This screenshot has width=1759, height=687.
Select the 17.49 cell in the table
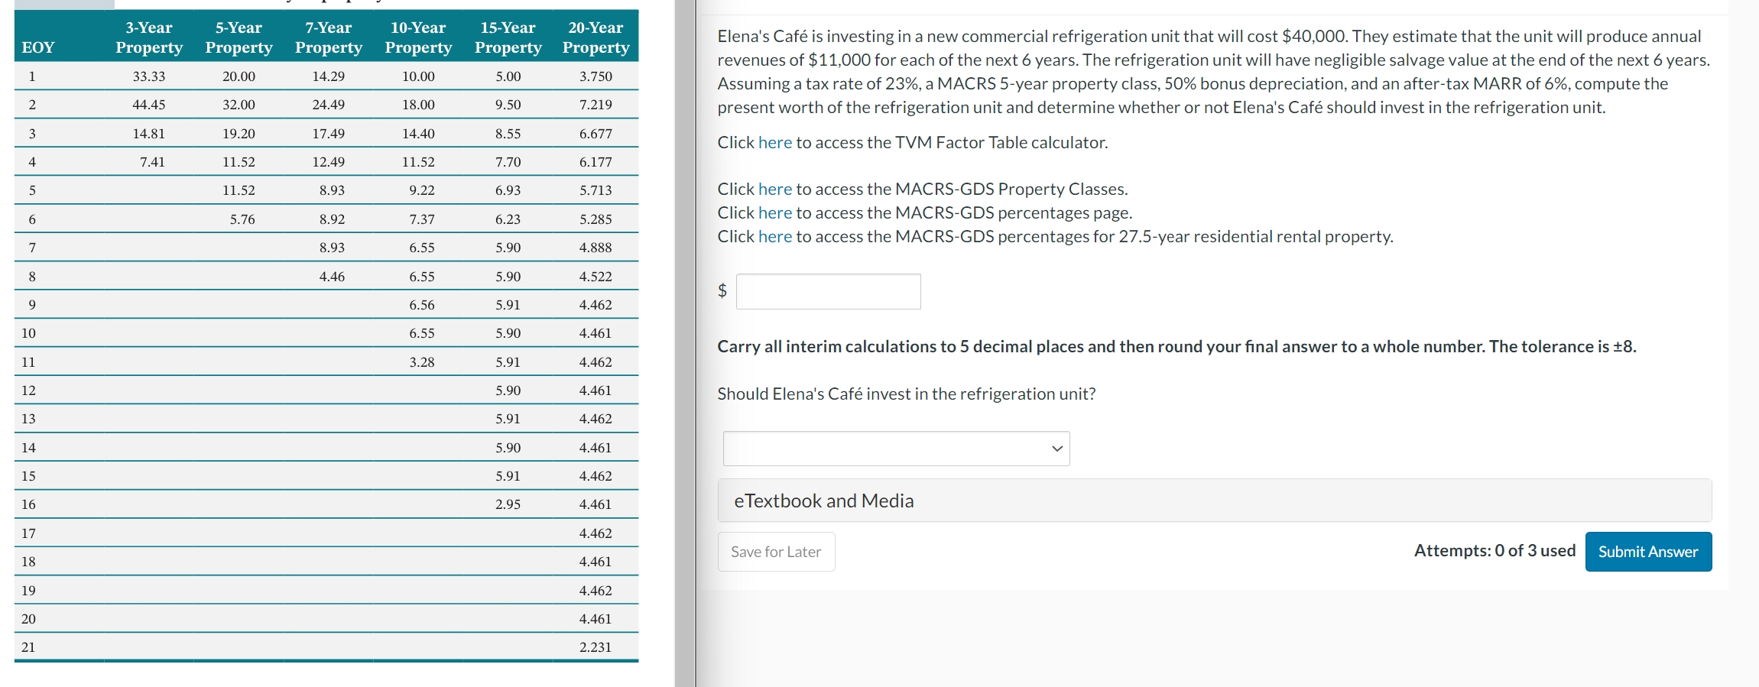pos(329,134)
